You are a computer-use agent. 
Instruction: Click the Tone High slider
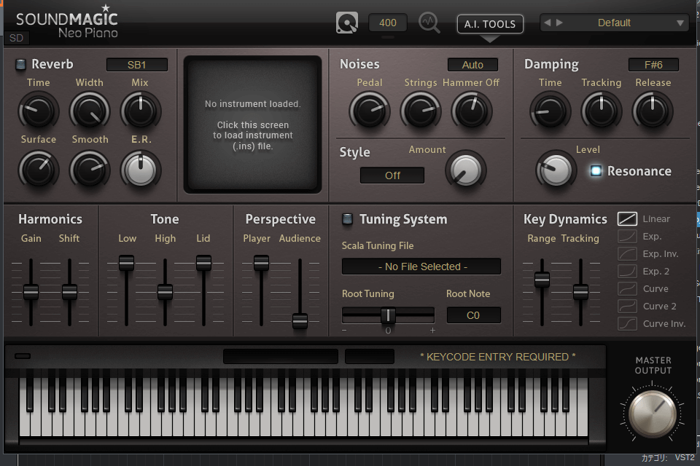(x=165, y=292)
